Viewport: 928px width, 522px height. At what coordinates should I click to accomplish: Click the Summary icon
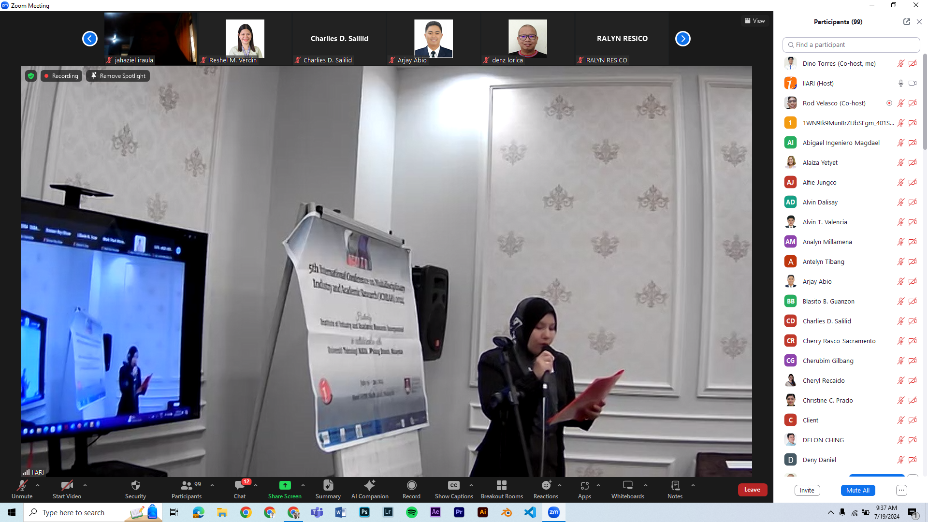(328, 485)
